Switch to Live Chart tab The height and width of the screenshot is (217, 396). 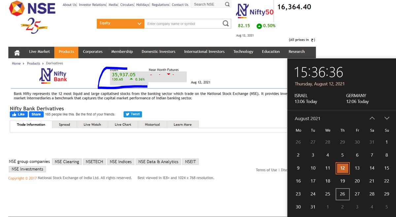pyautogui.click(x=123, y=125)
